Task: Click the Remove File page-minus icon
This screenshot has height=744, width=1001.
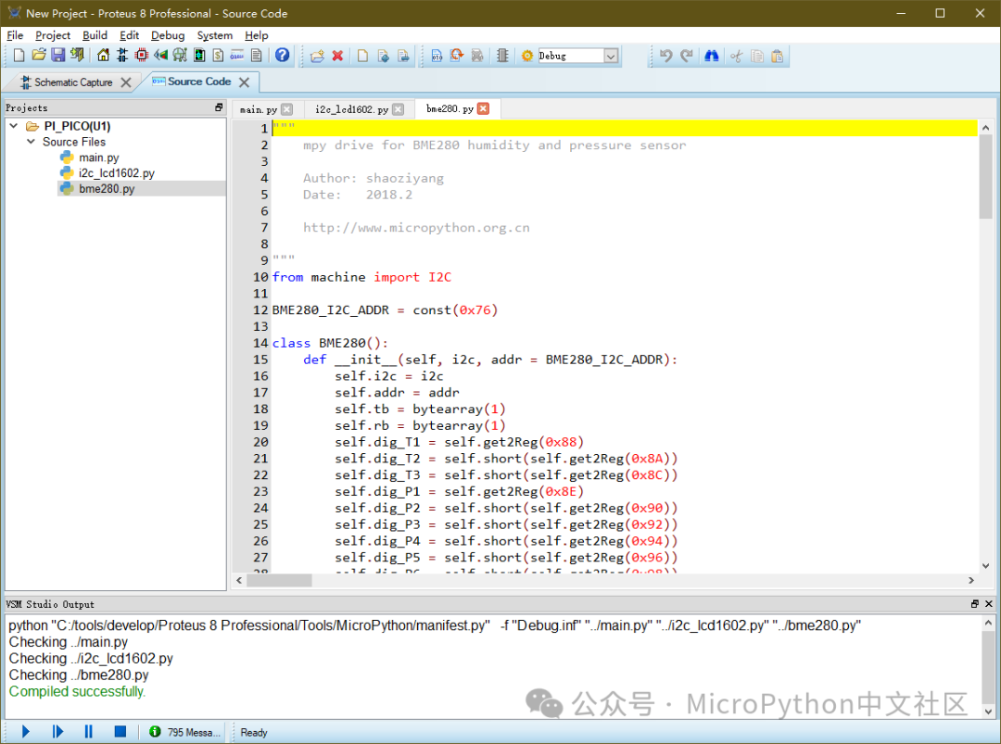Action: point(403,57)
